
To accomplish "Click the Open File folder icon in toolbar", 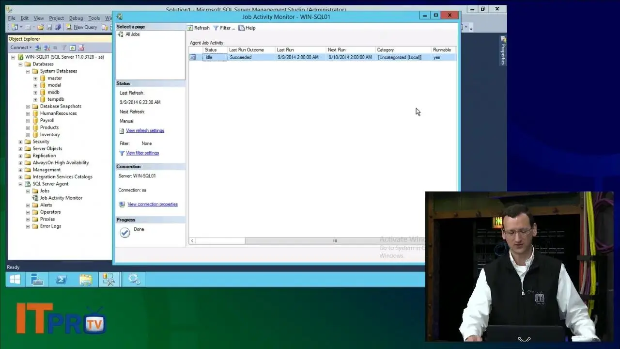I will point(41,27).
